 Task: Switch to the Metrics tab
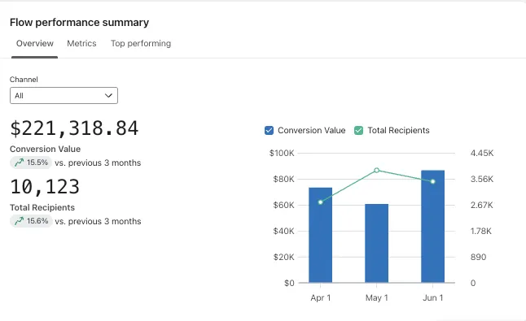pos(81,44)
